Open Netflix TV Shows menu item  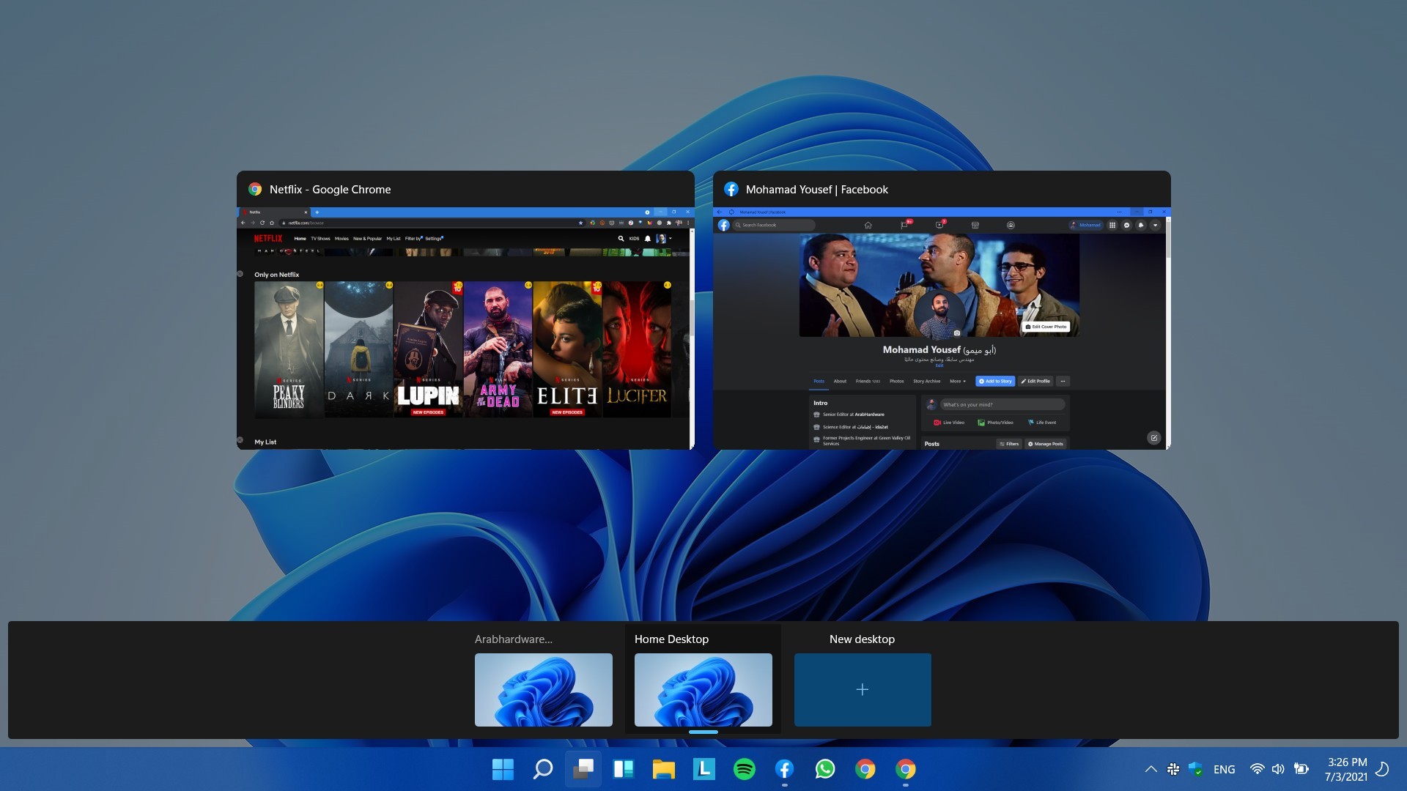pyautogui.click(x=320, y=239)
